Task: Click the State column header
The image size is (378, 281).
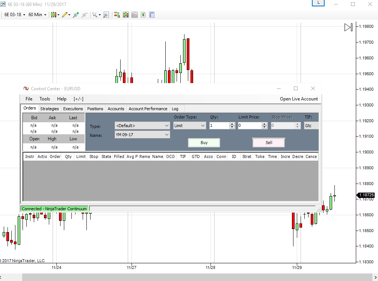Action: tap(106, 156)
